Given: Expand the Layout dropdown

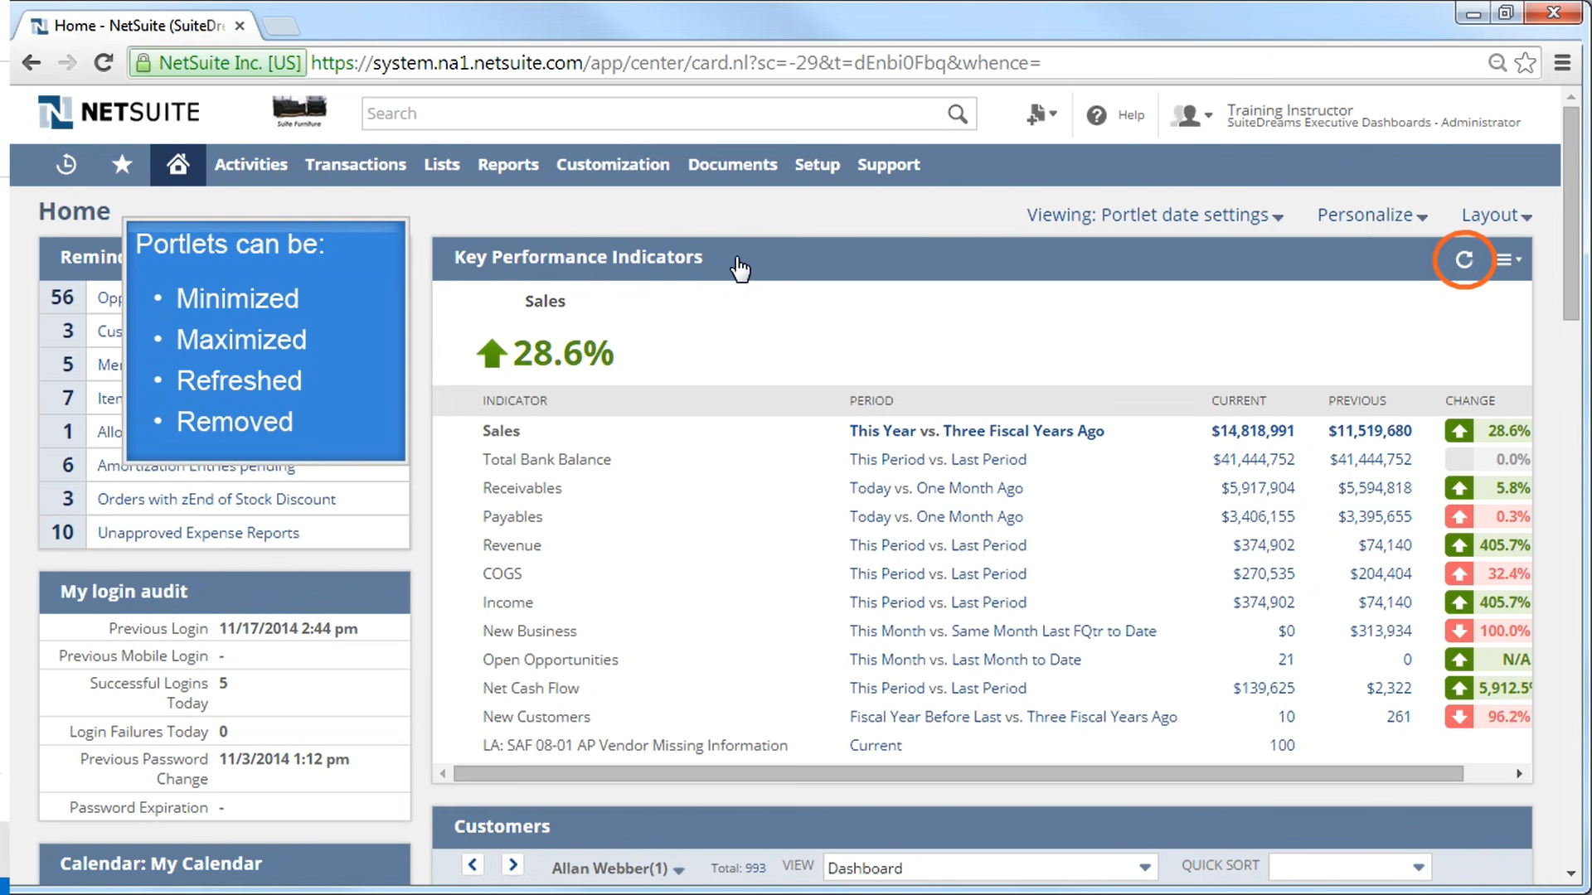Looking at the screenshot, I should click(1497, 215).
